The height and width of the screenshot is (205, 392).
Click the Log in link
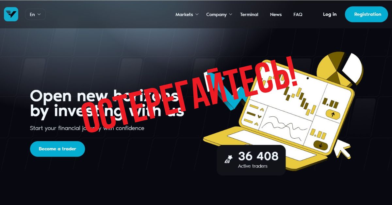tap(330, 14)
